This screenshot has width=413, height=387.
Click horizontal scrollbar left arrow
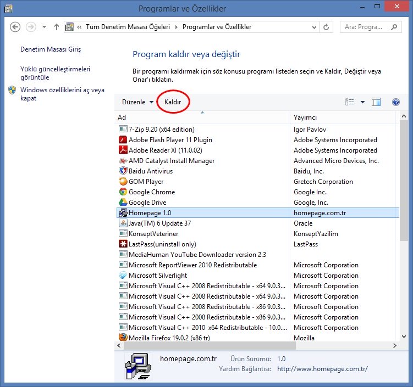119,345
